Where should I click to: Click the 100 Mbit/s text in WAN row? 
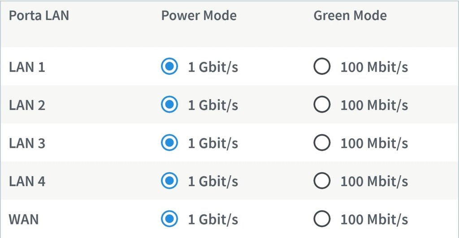click(374, 219)
